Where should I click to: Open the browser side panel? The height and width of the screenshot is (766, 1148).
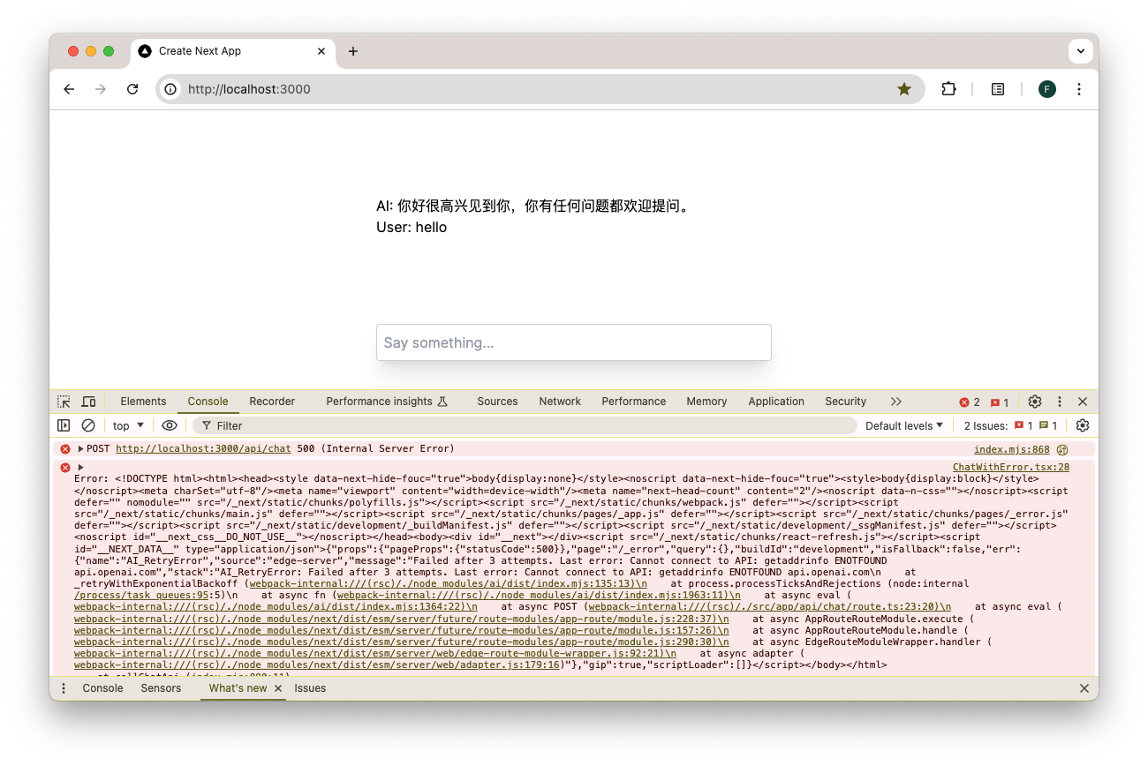click(x=998, y=89)
